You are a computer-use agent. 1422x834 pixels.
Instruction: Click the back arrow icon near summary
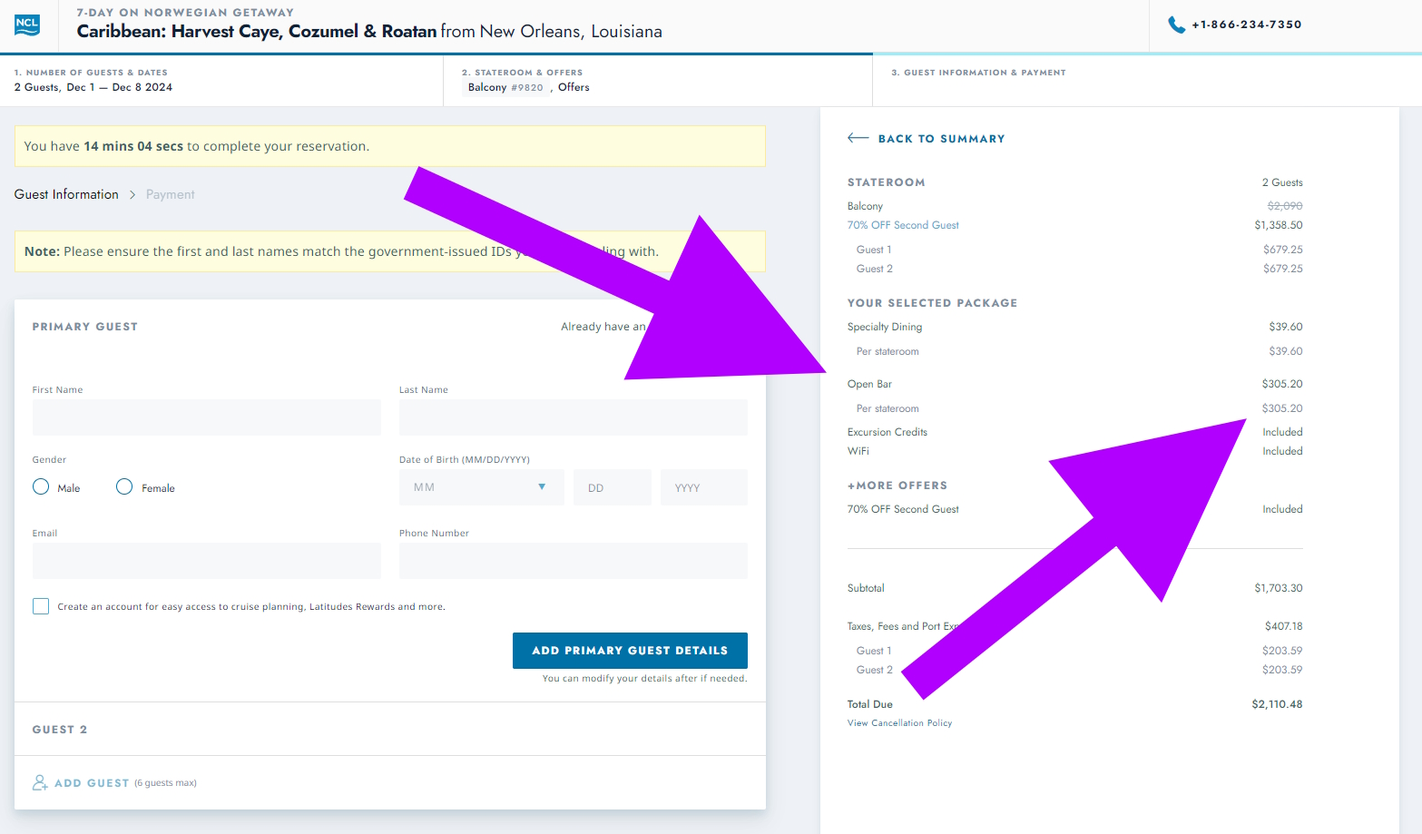[x=858, y=138]
